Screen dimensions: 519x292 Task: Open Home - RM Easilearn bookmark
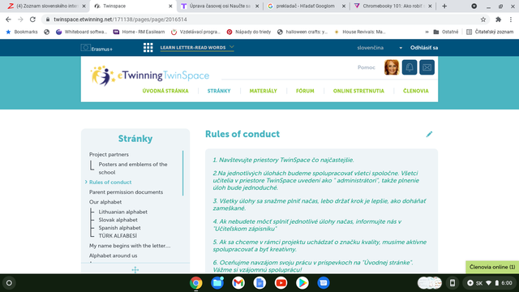tap(139, 32)
